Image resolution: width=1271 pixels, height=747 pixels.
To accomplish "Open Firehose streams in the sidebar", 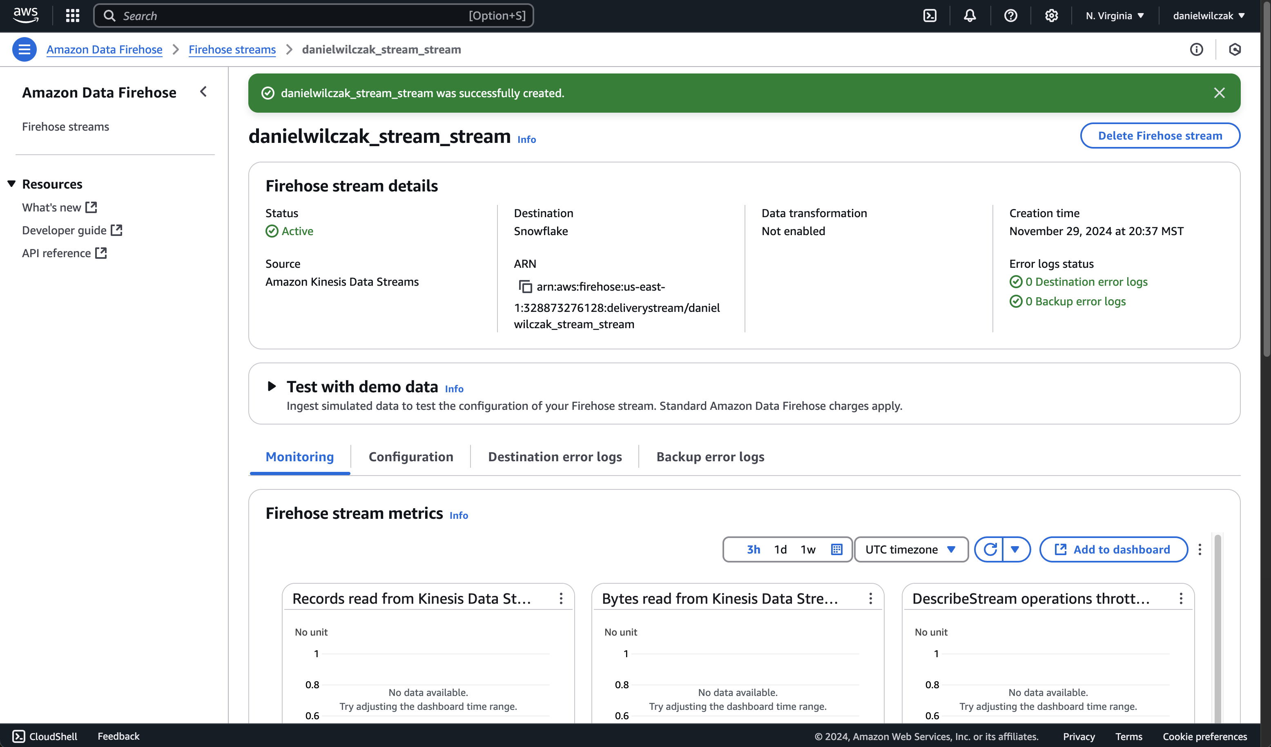I will 66,127.
